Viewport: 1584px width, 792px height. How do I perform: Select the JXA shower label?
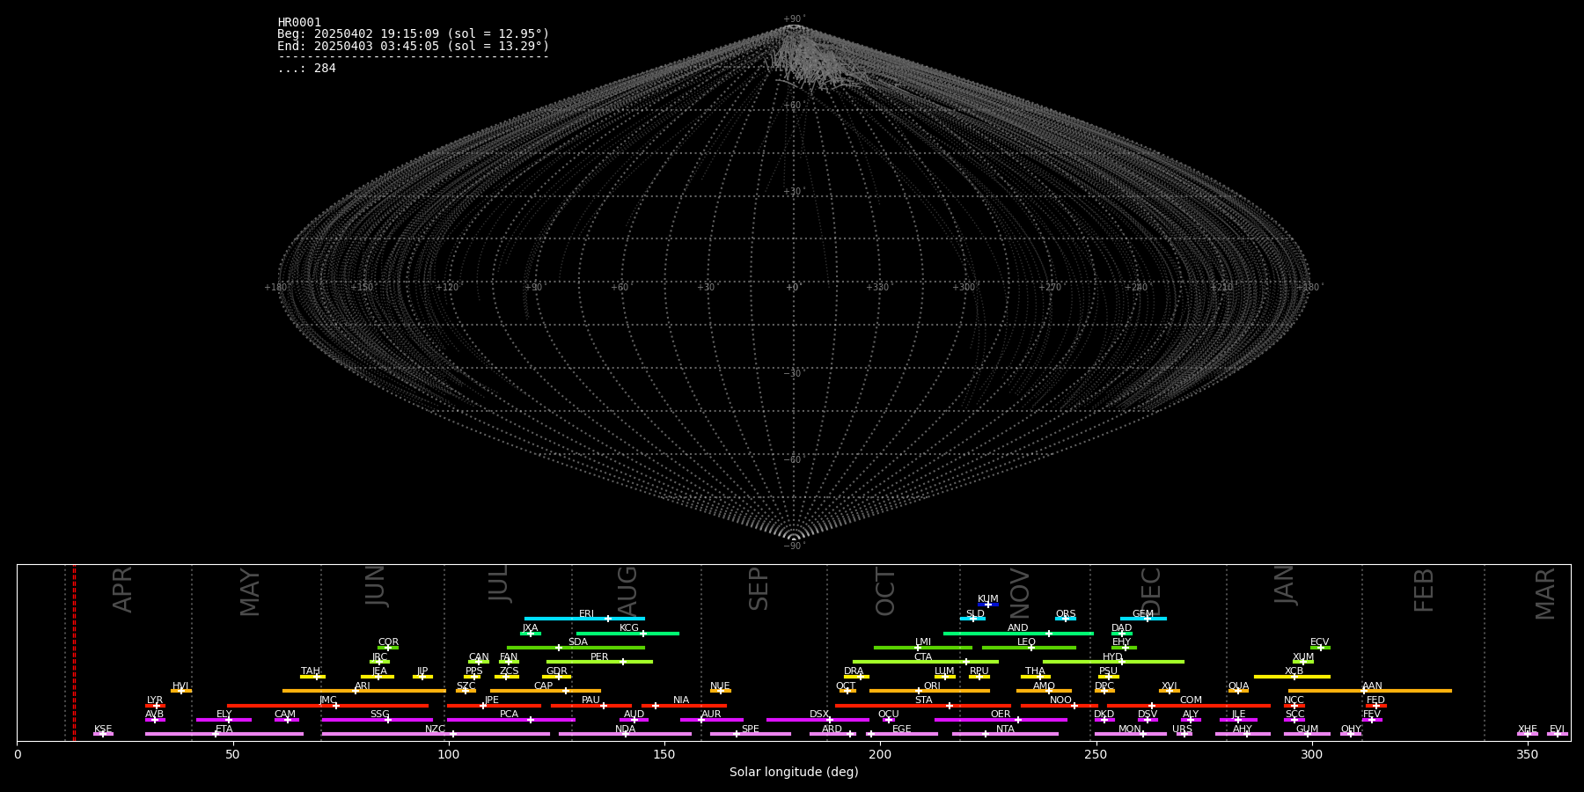click(x=530, y=628)
